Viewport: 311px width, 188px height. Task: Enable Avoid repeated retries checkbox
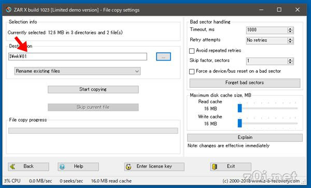pyautogui.click(x=192, y=51)
